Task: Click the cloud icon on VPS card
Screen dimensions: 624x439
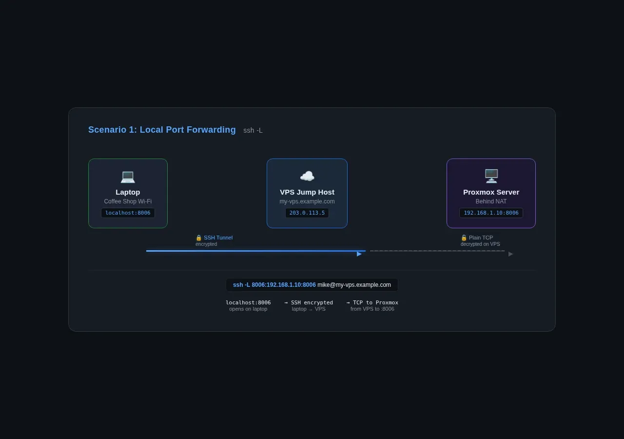Action: (307, 176)
